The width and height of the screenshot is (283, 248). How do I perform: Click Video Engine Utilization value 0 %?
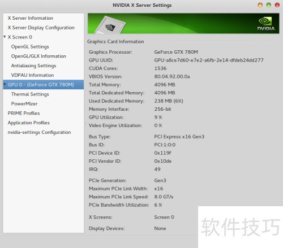click(x=158, y=125)
